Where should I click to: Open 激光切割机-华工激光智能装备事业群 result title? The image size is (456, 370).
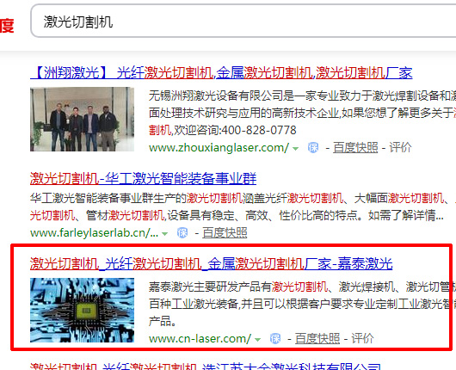143,179
